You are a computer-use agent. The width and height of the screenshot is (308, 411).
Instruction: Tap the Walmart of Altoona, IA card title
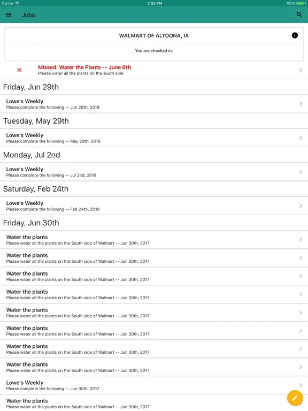click(x=154, y=36)
